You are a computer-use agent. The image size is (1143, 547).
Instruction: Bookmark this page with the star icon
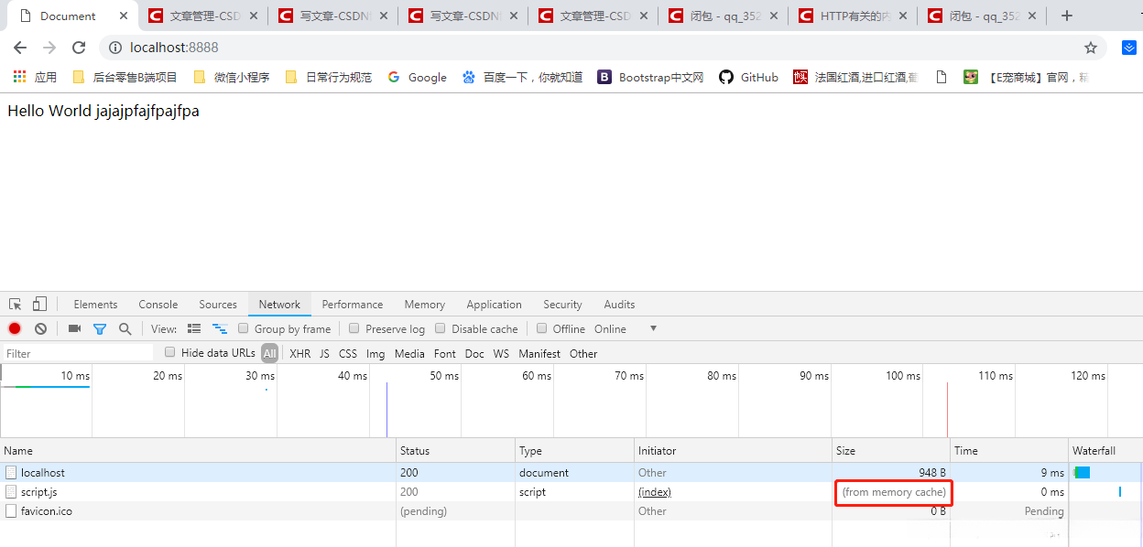tap(1091, 48)
